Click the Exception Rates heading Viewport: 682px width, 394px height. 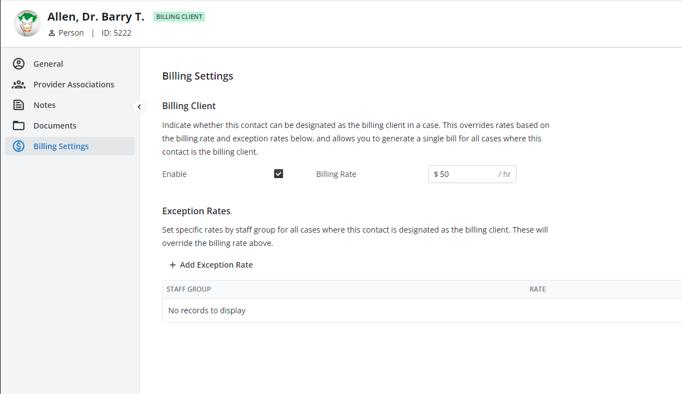click(x=196, y=211)
